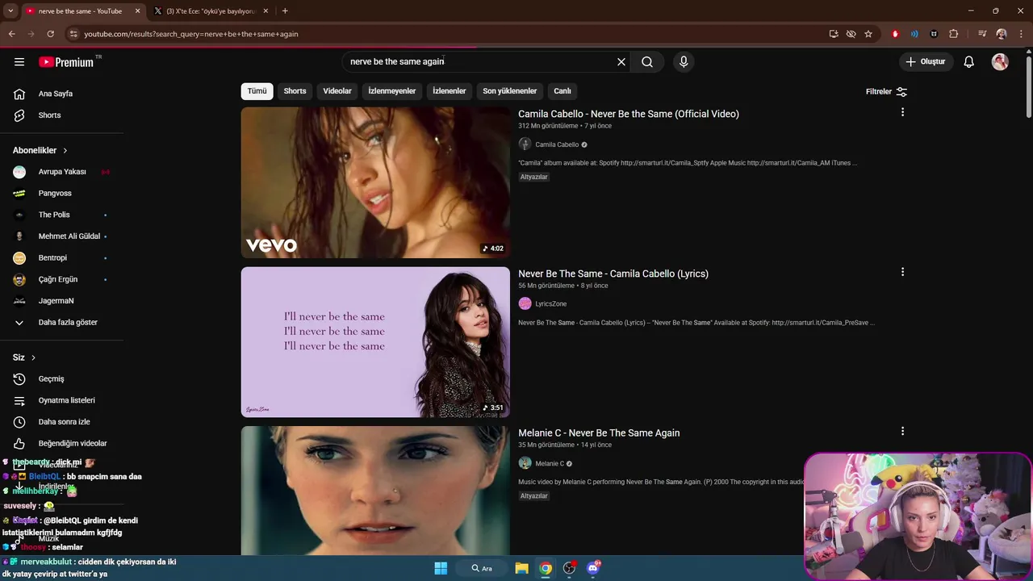Open Daha sonra izle list
1033x581 pixels.
[62, 422]
